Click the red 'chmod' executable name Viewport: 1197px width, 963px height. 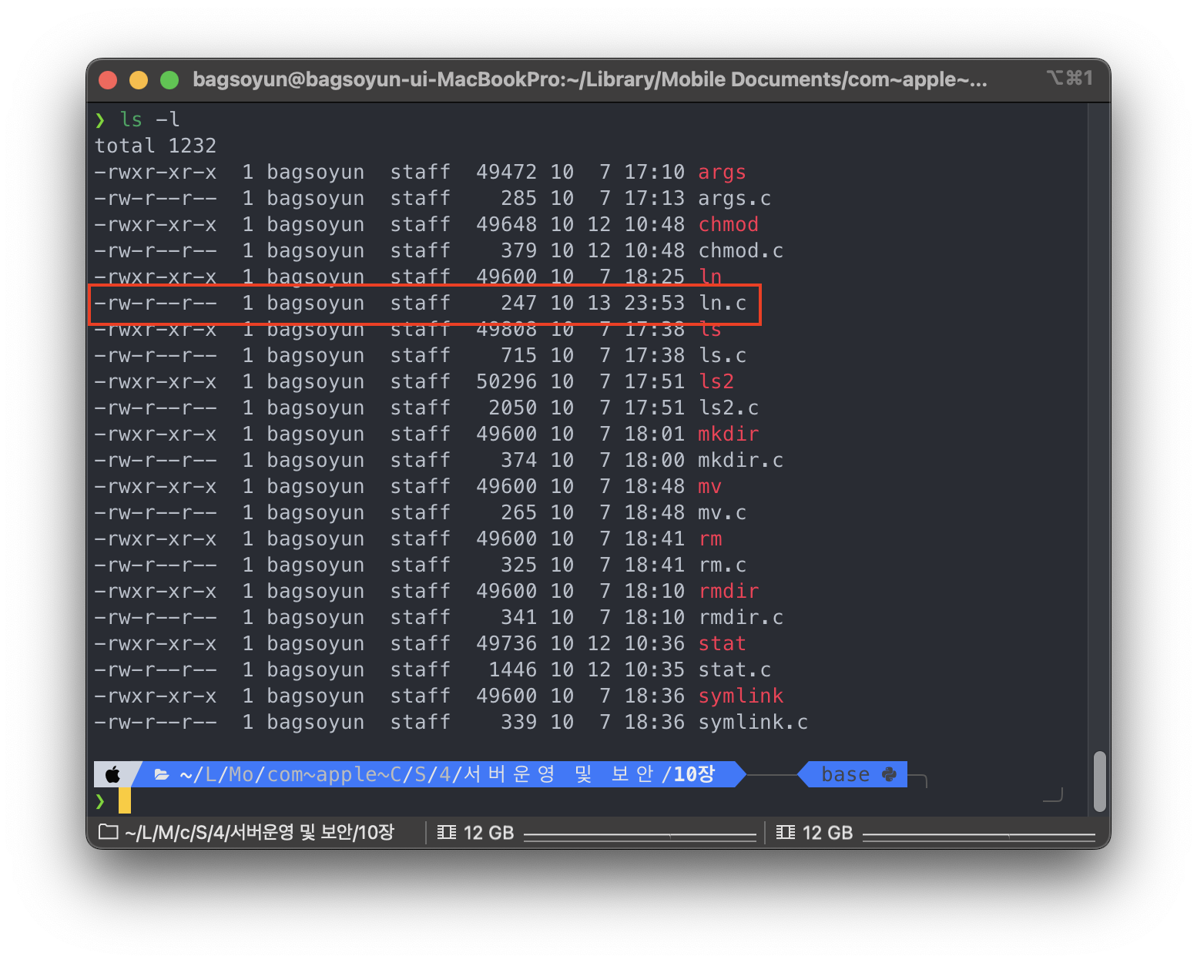pyautogui.click(x=728, y=224)
